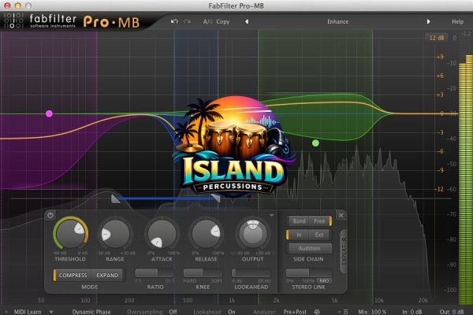
Task: Click the Redo arrow icon
Action: [188, 21]
